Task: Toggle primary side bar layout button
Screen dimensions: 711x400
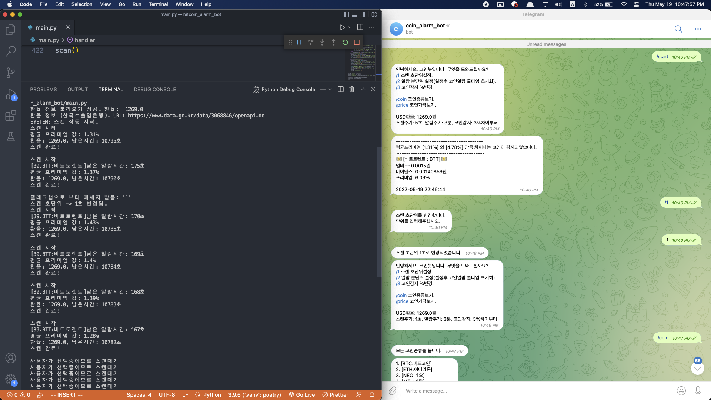Action: pyautogui.click(x=346, y=14)
